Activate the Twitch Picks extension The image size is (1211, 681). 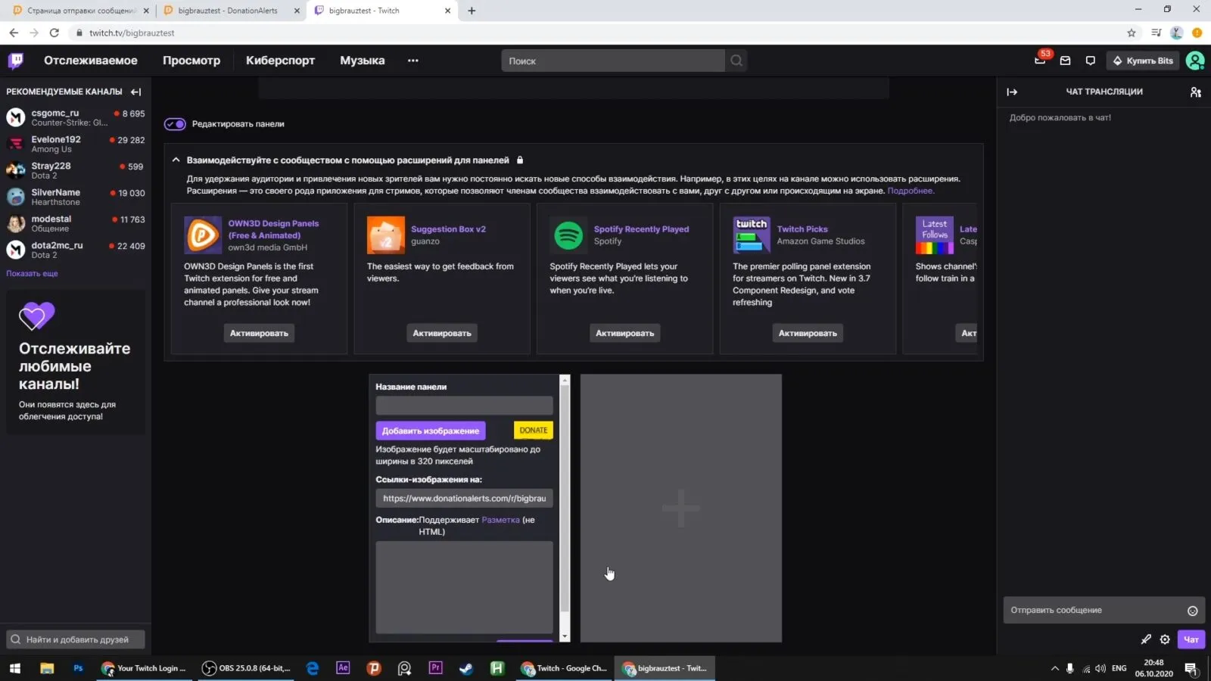[x=808, y=333]
